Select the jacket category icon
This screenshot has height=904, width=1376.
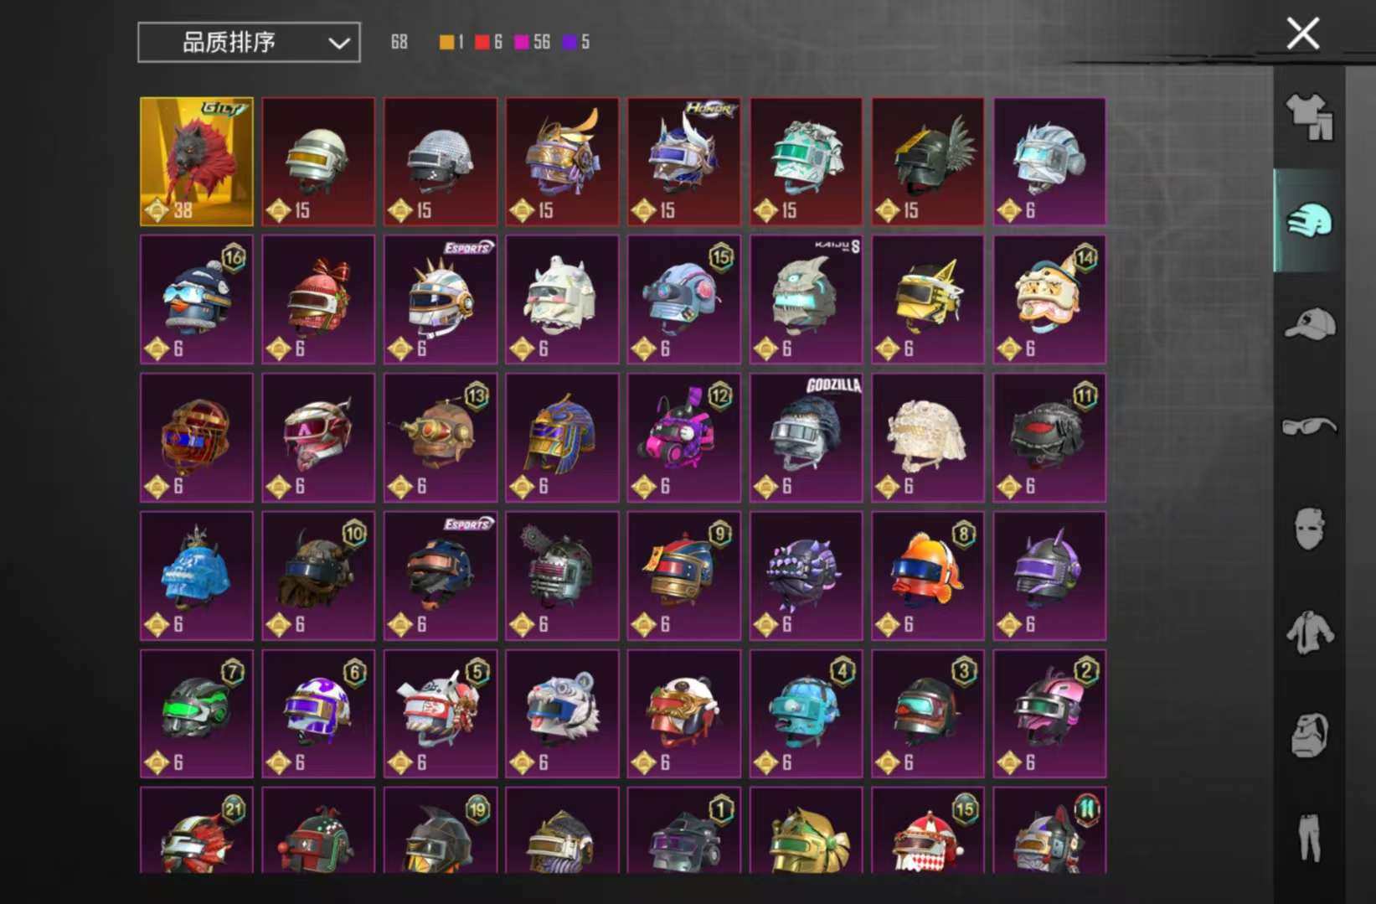click(x=1309, y=633)
